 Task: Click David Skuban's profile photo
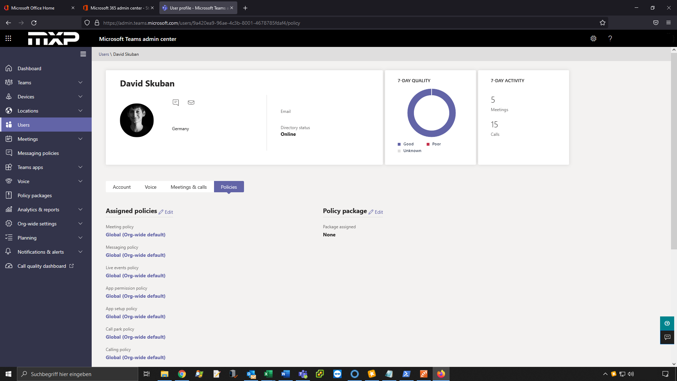tap(137, 120)
